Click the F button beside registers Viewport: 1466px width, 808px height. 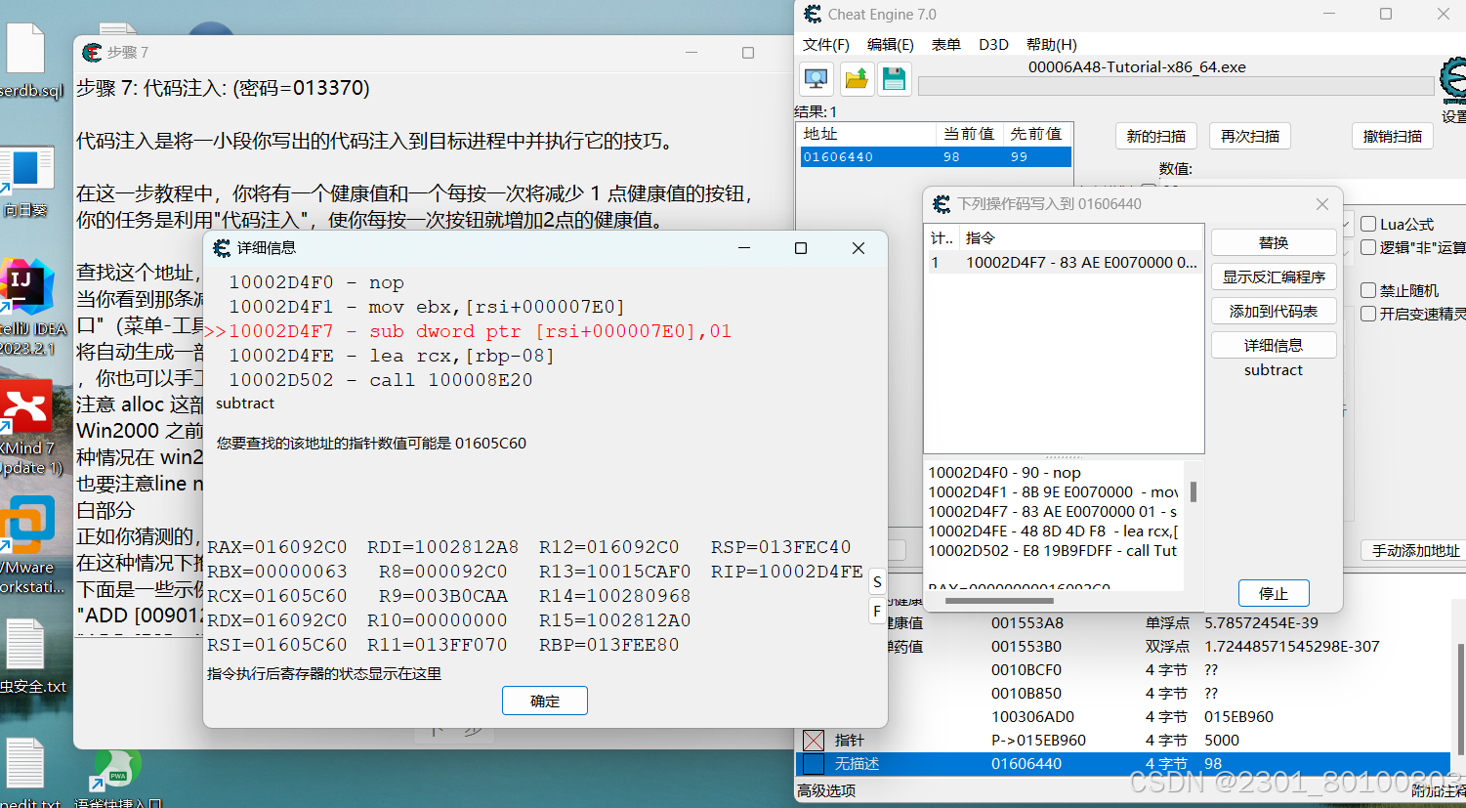[x=877, y=612]
